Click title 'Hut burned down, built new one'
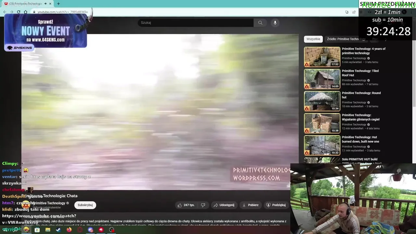416x234 pixels. pos(360,139)
